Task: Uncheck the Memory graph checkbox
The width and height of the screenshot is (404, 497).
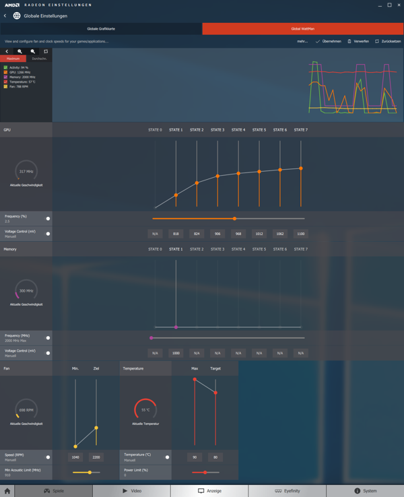Action: coord(5,77)
